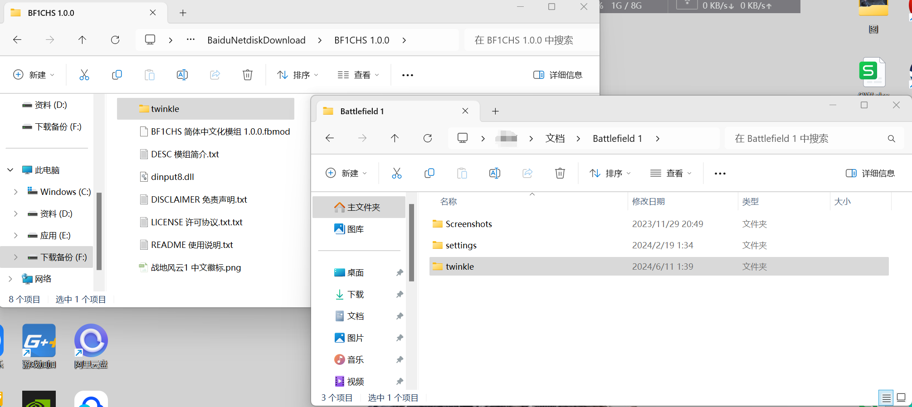Open more options menu in Battlefield 1 toolbar
912x407 pixels.
720,173
